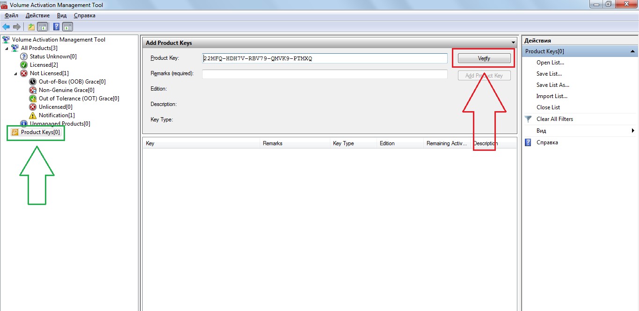Select Unmanaged Products[0] tree item
639x311 pixels.
60,124
